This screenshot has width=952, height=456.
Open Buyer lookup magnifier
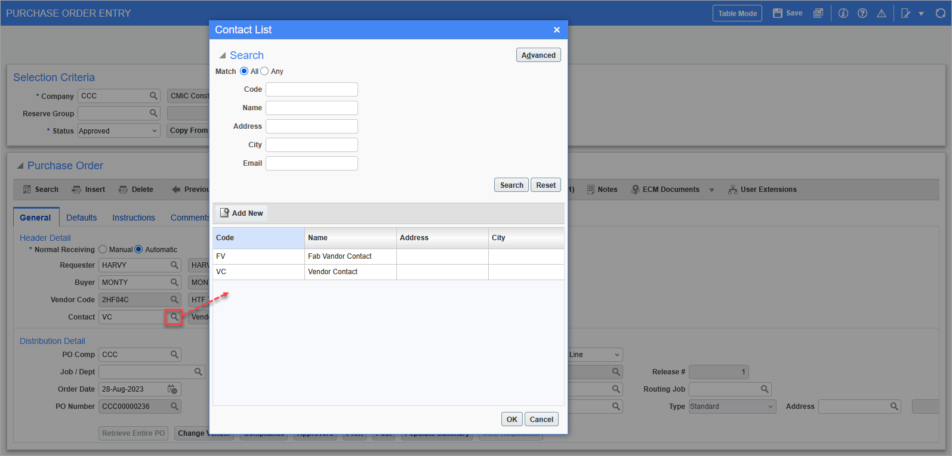click(x=174, y=282)
